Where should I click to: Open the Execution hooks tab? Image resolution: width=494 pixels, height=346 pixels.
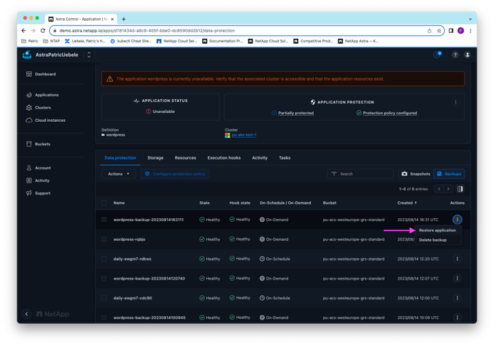tap(224, 158)
